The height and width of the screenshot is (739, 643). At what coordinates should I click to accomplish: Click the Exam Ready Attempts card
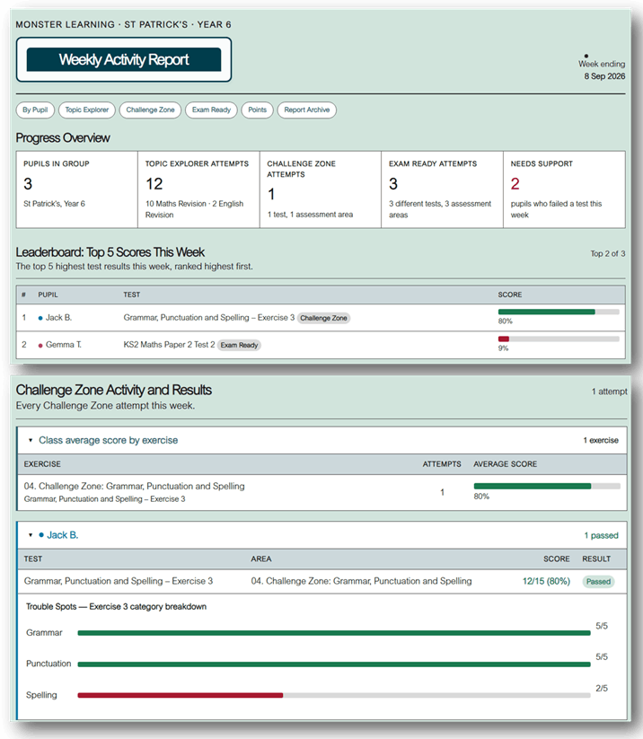click(442, 189)
